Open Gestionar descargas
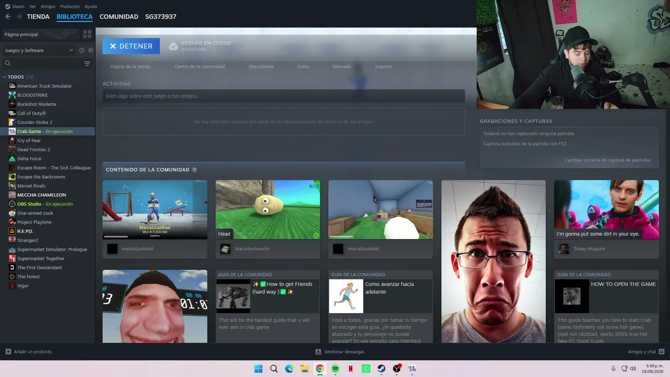This screenshot has width=670, height=377. point(340,352)
